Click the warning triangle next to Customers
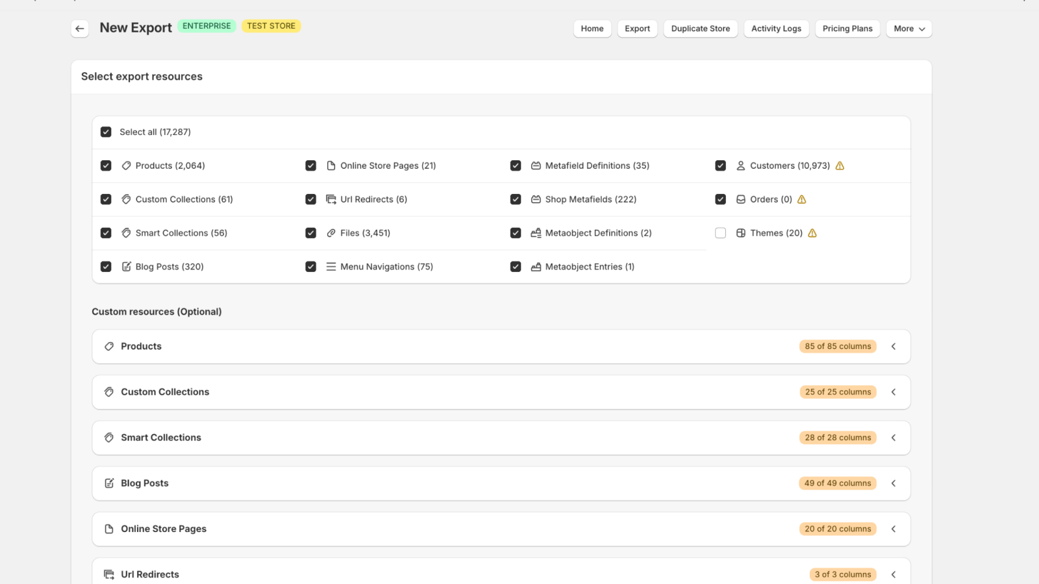Image resolution: width=1039 pixels, height=584 pixels. pyautogui.click(x=840, y=166)
